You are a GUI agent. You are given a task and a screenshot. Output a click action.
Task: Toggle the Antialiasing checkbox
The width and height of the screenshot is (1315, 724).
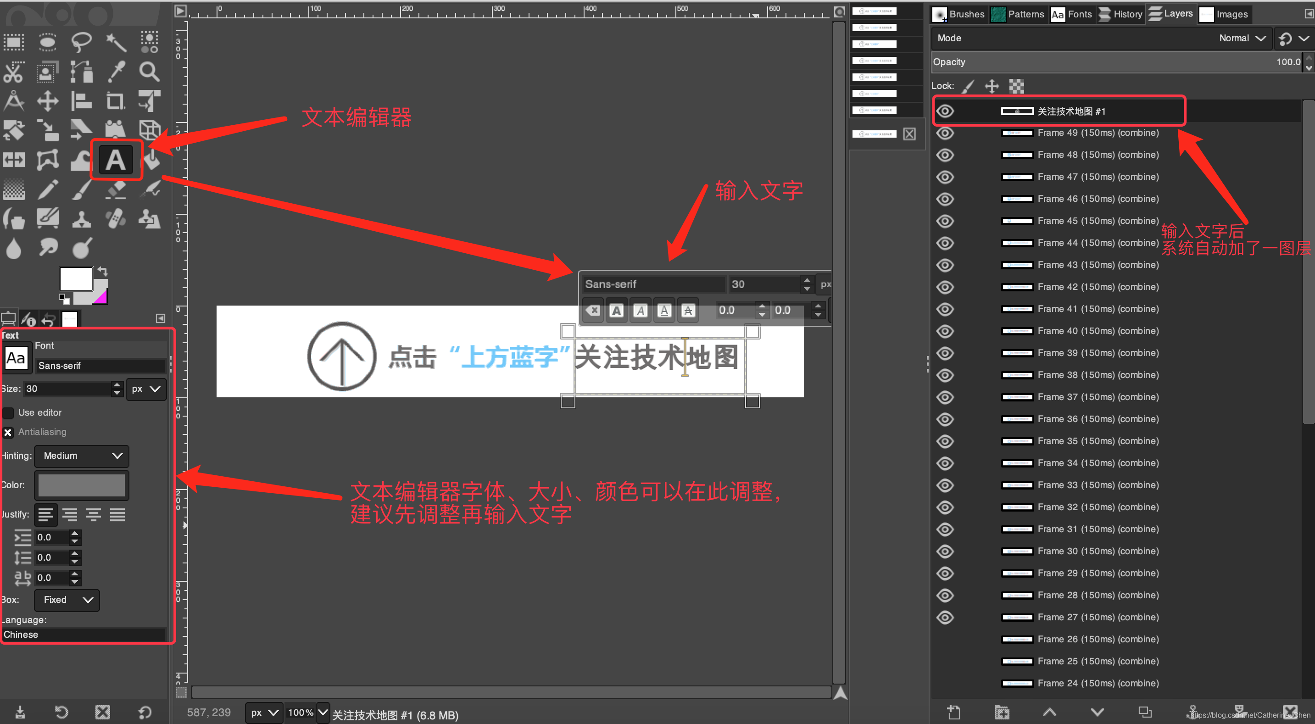(x=9, y=433)
